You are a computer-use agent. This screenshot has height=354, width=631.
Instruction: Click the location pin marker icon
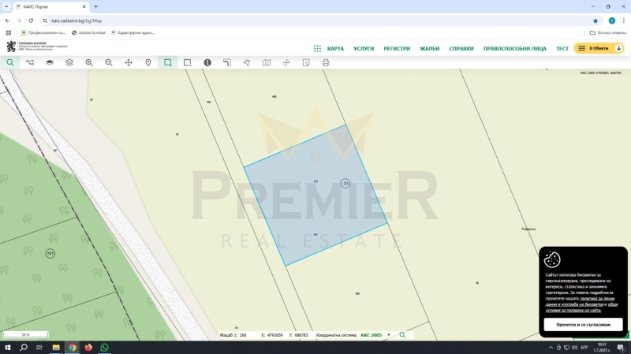coord(148,63)
